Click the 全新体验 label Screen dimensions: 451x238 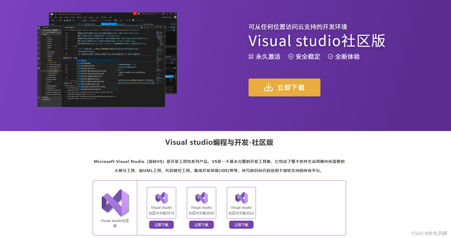(347, 57)
